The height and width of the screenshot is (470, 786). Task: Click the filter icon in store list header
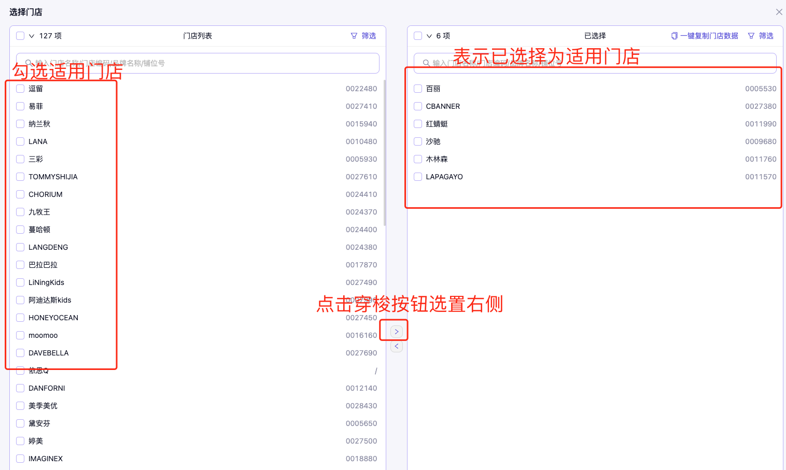pyautogui.click(x=354, y=36)
